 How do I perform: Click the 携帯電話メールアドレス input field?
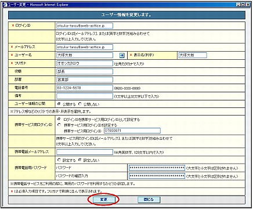(x=85, y=152)
